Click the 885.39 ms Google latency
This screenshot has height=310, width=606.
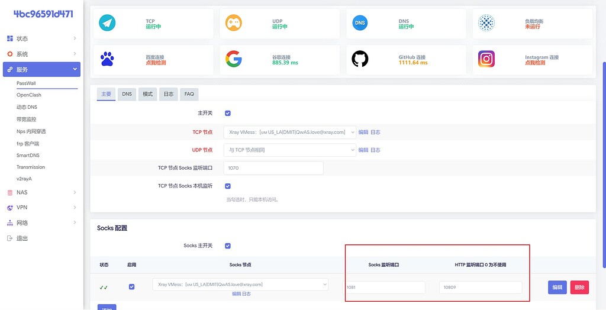[285, 63]
